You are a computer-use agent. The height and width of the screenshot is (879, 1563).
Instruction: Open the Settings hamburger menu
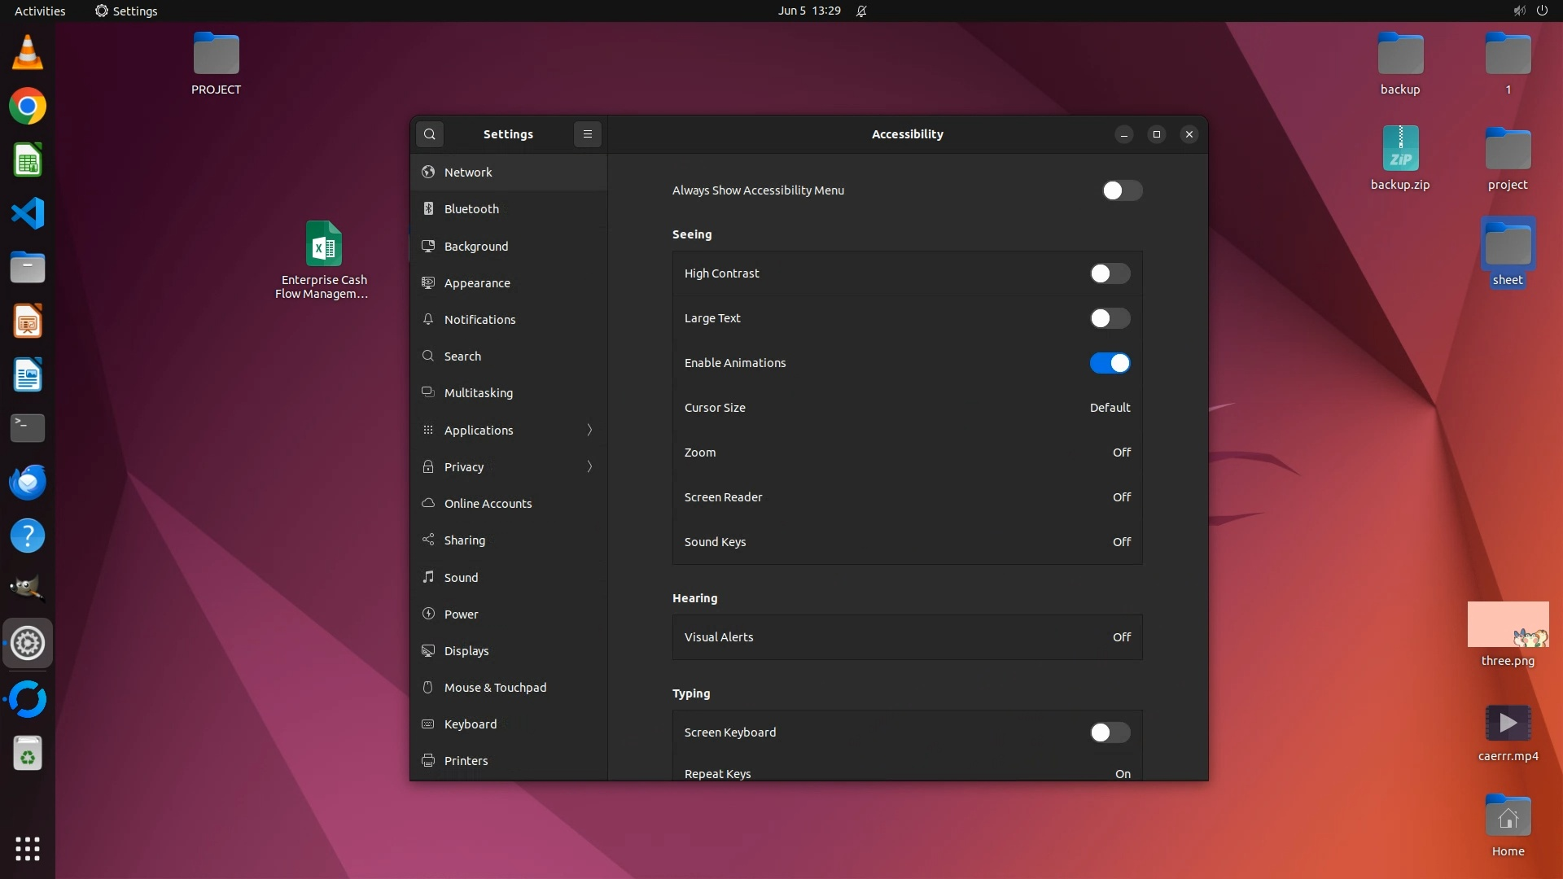pyautogui.click(x=588, y=134)
